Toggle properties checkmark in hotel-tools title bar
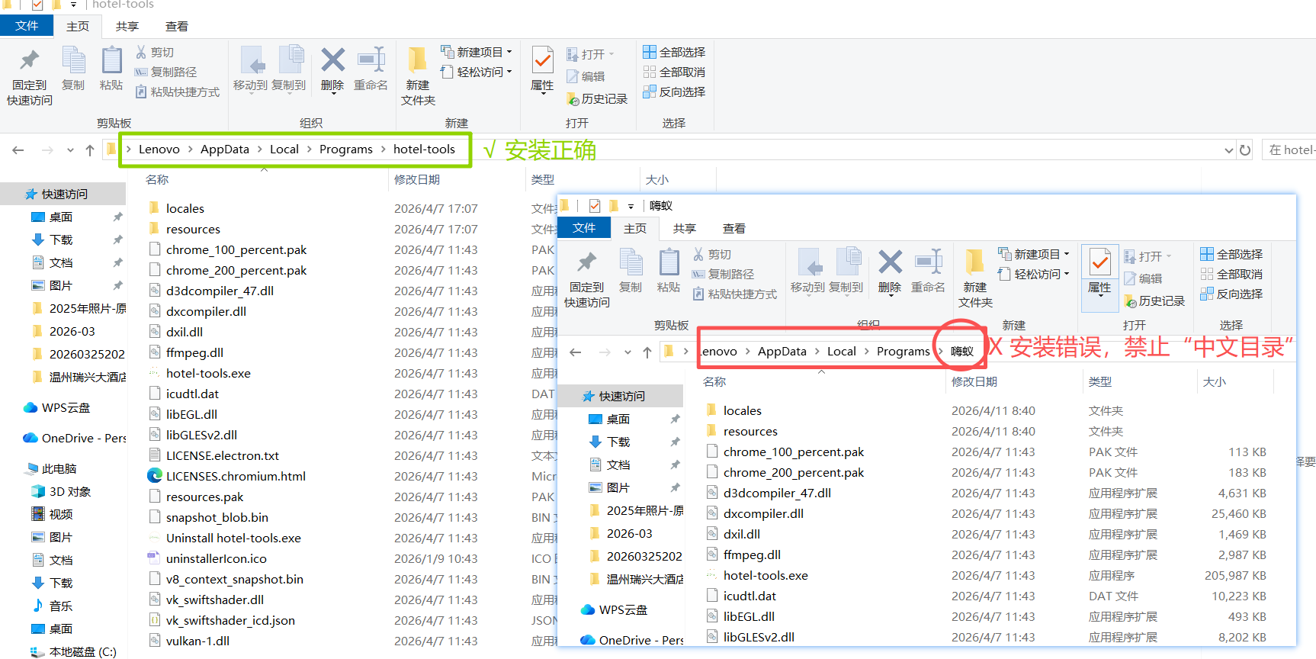Viewport: 1316px width, 659px height. pos(37,5)
